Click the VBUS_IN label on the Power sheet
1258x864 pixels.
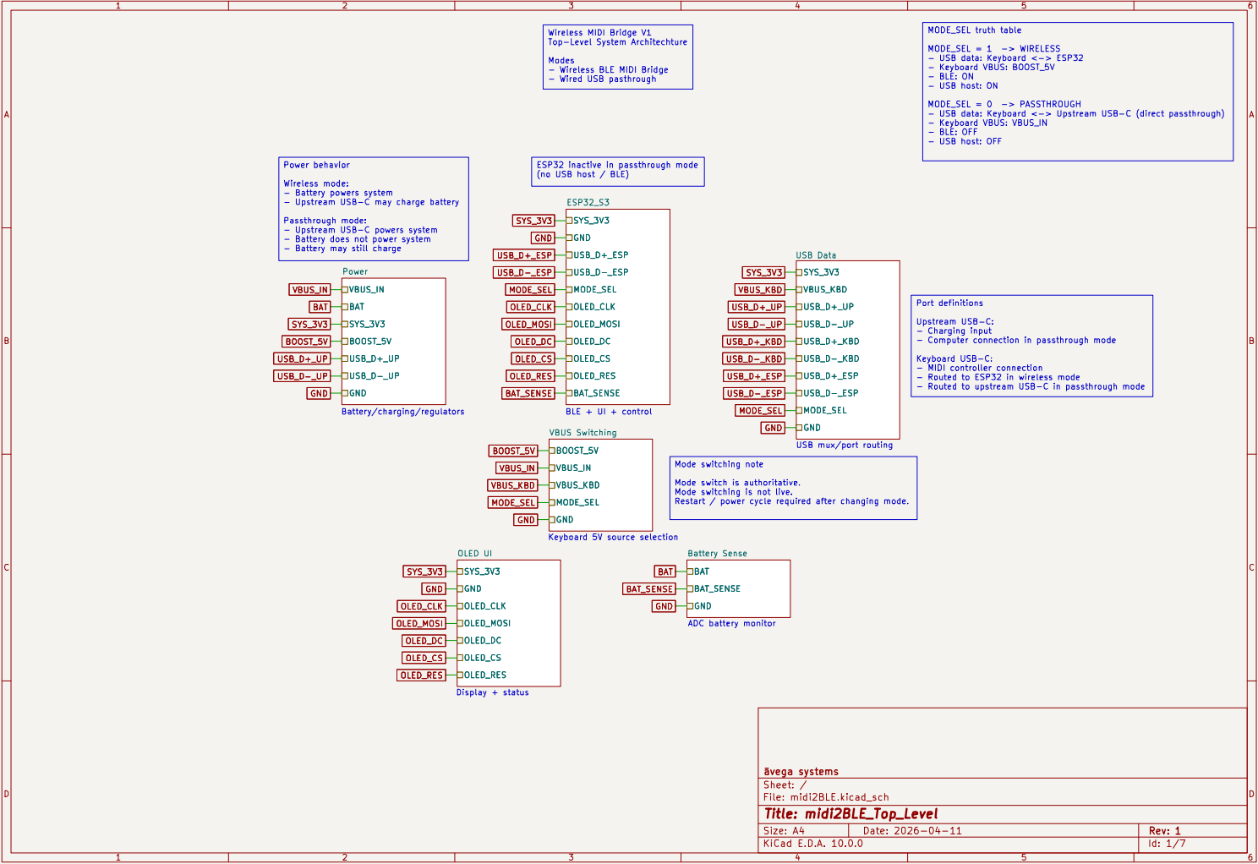[x=309, y=289]
